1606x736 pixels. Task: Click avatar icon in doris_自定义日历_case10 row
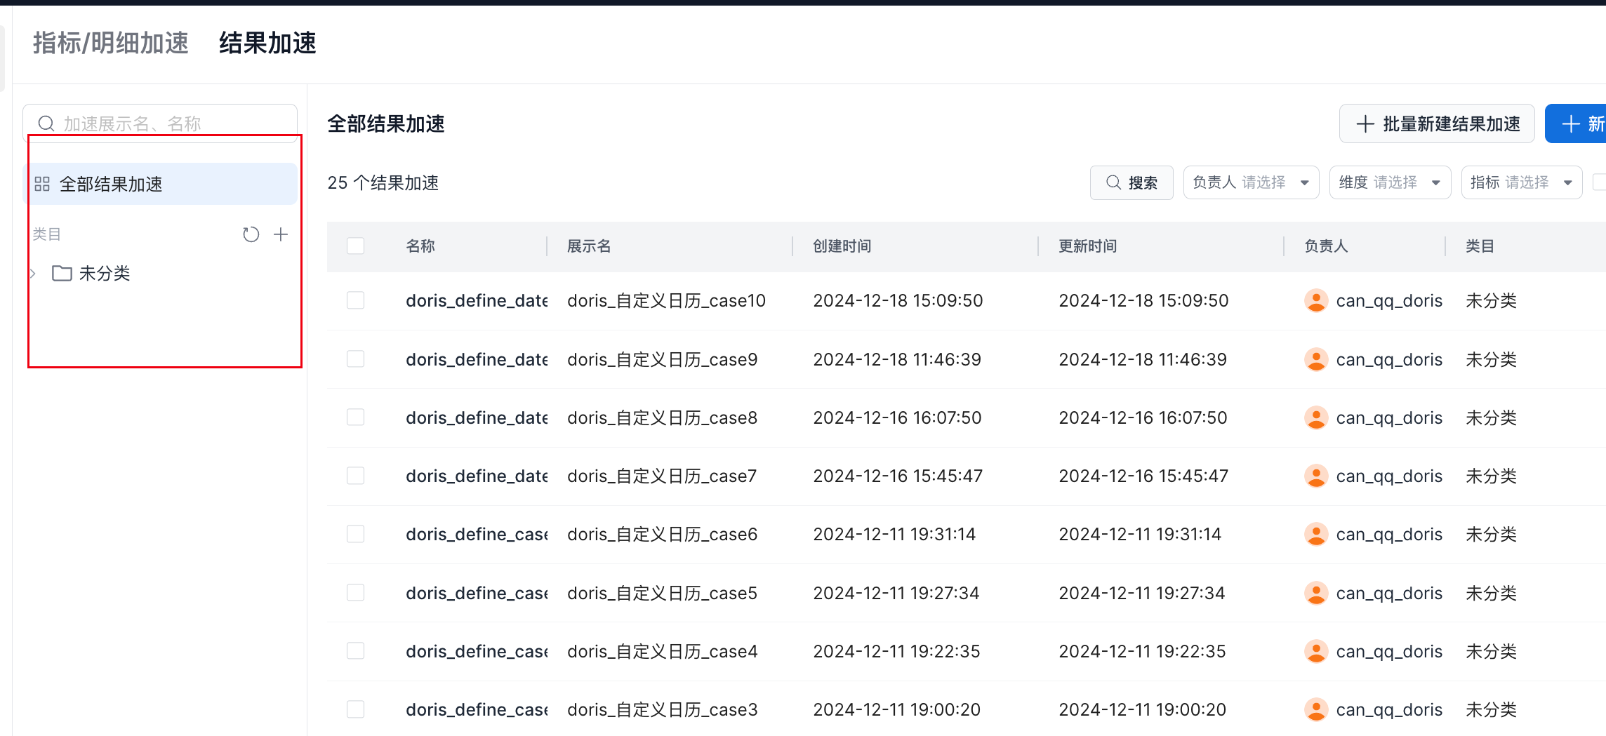(x=1315, y=300)
